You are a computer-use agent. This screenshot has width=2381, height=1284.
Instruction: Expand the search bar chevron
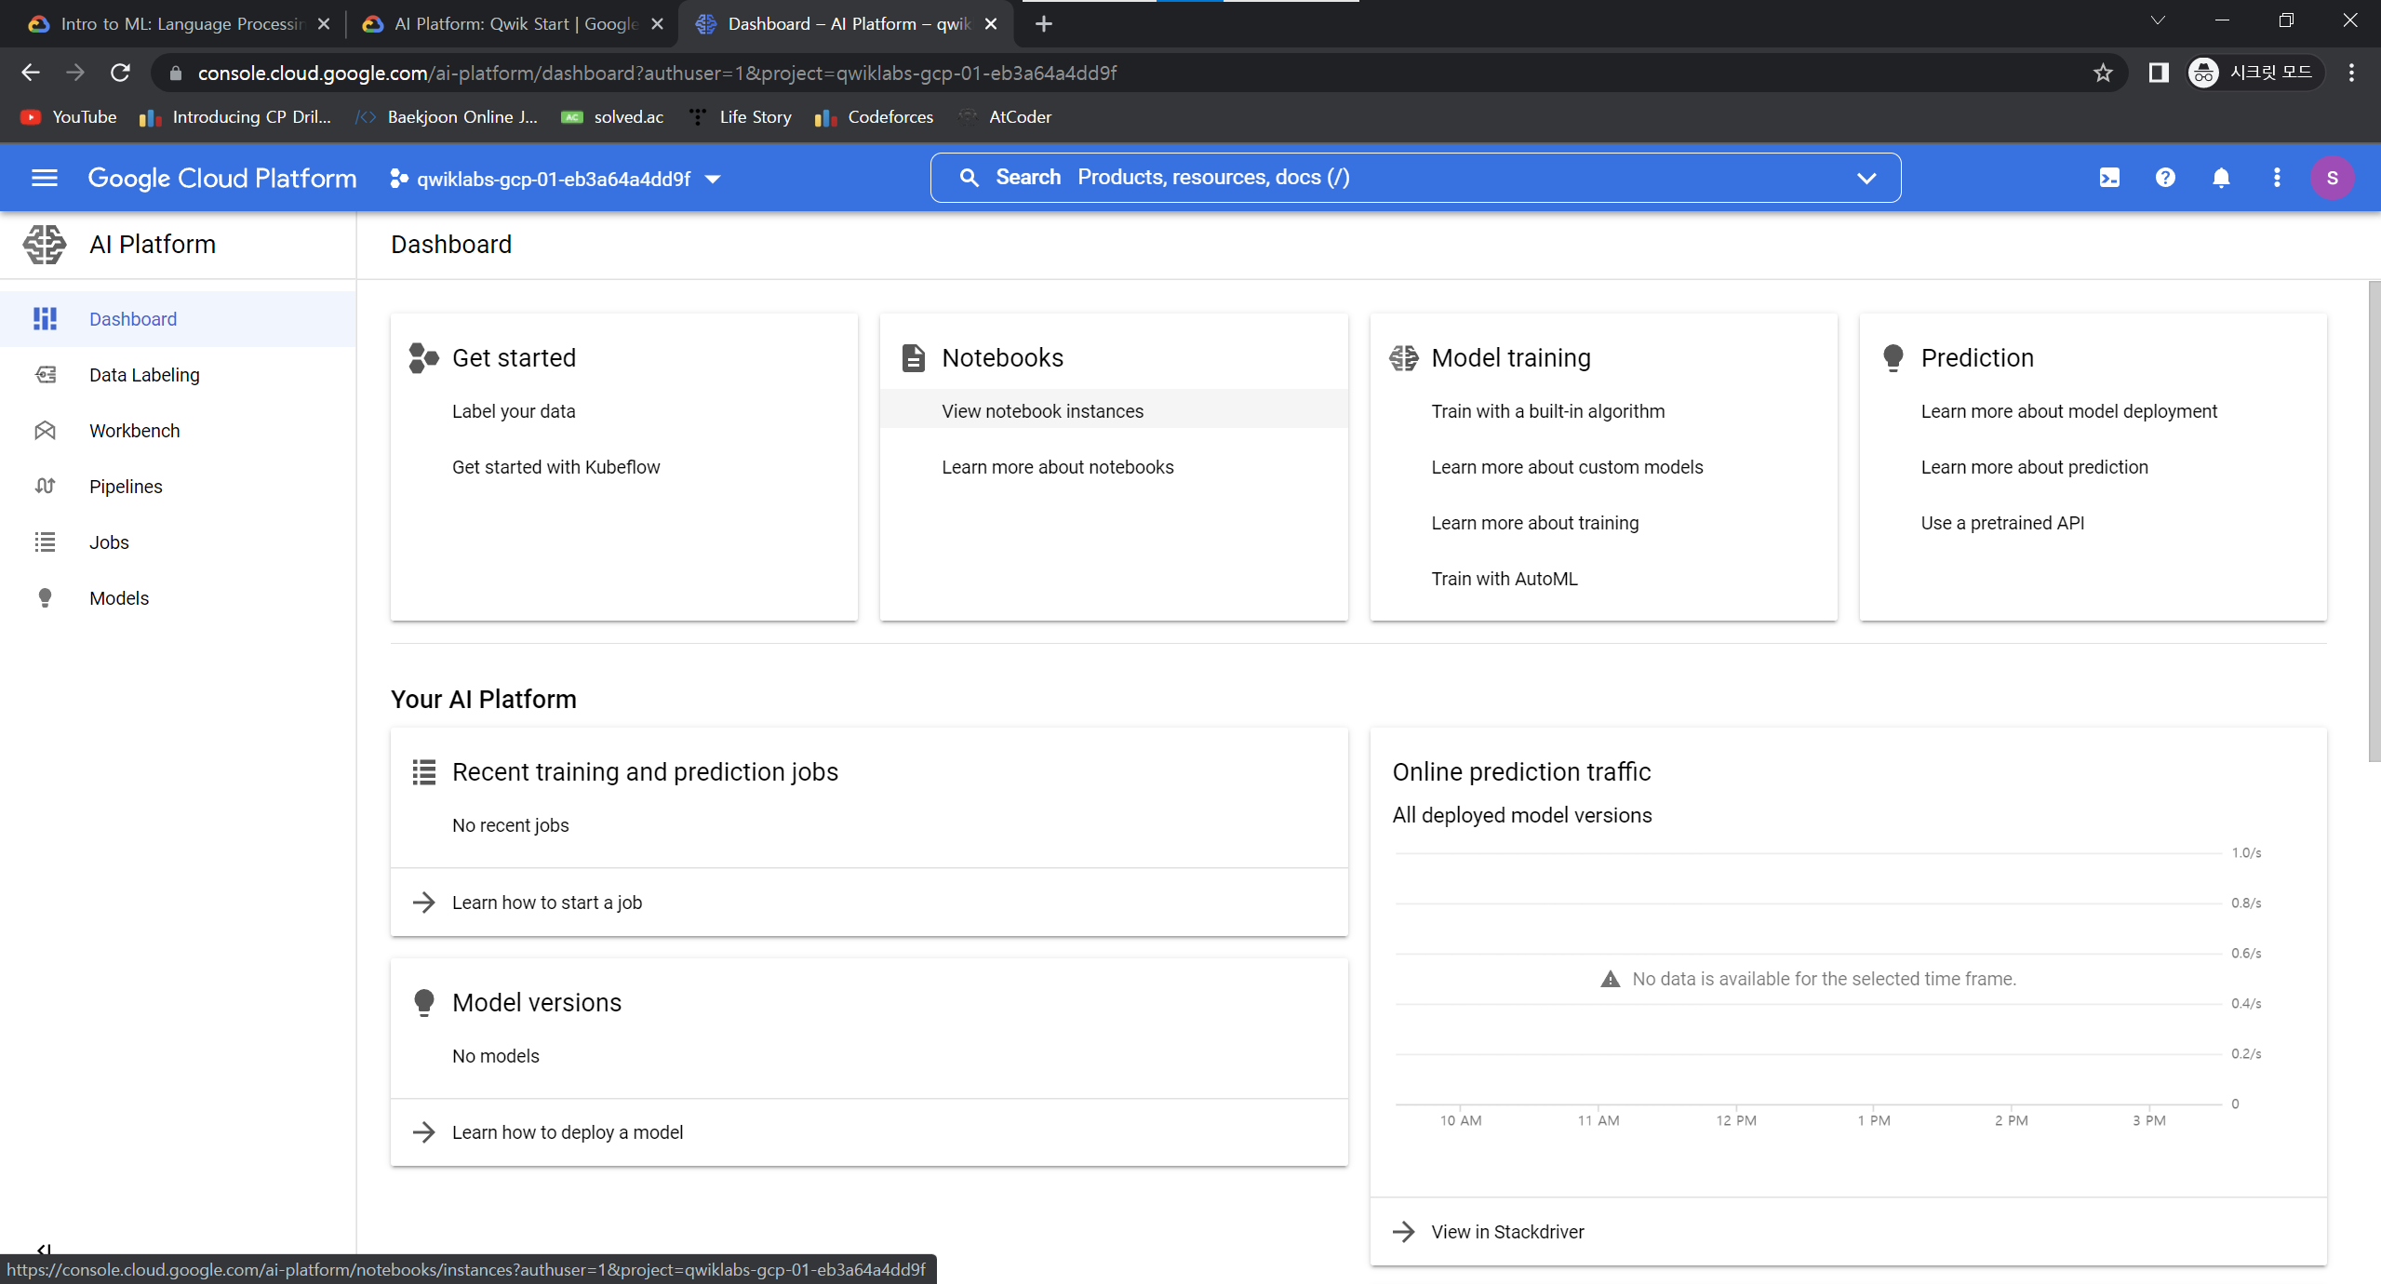1866,178
